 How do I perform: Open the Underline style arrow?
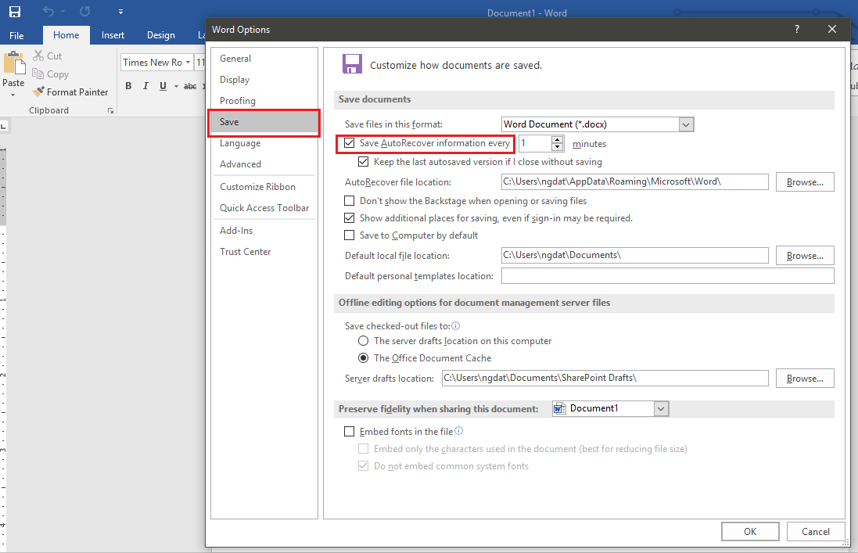point(176,86)
